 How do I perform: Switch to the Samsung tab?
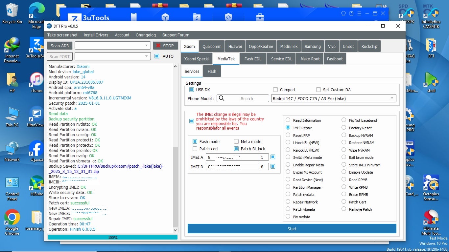313,46
